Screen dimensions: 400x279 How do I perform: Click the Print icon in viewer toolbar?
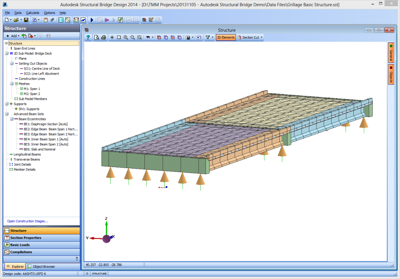coord(104,37)
